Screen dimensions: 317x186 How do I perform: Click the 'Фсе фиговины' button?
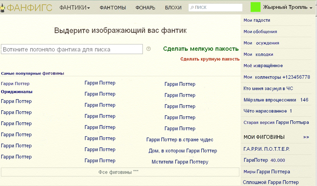(120, 172)
